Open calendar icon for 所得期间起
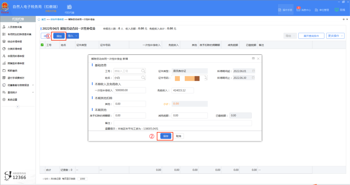Screen dimensions: 350x185 (x=253, y=71)
